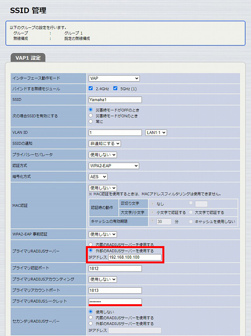
Task: Select the 常に radio button
Action: (91, 121)
